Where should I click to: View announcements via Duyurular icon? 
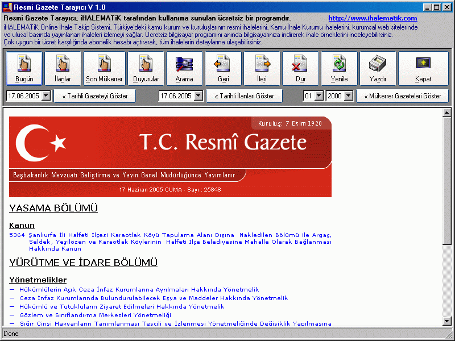pyautogui.click(x=146, y=68)
